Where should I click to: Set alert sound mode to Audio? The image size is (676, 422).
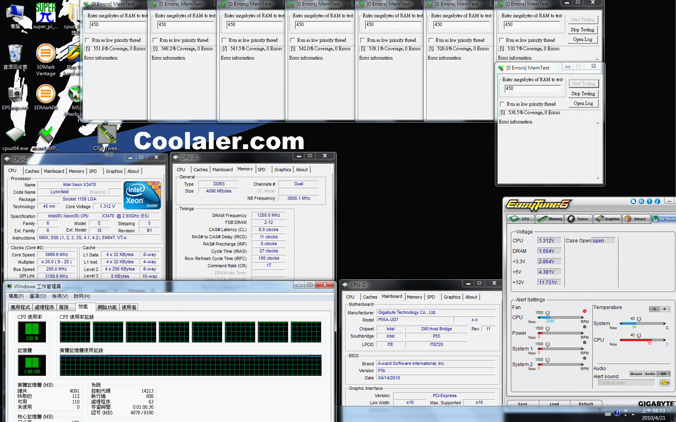click(650, 374)
